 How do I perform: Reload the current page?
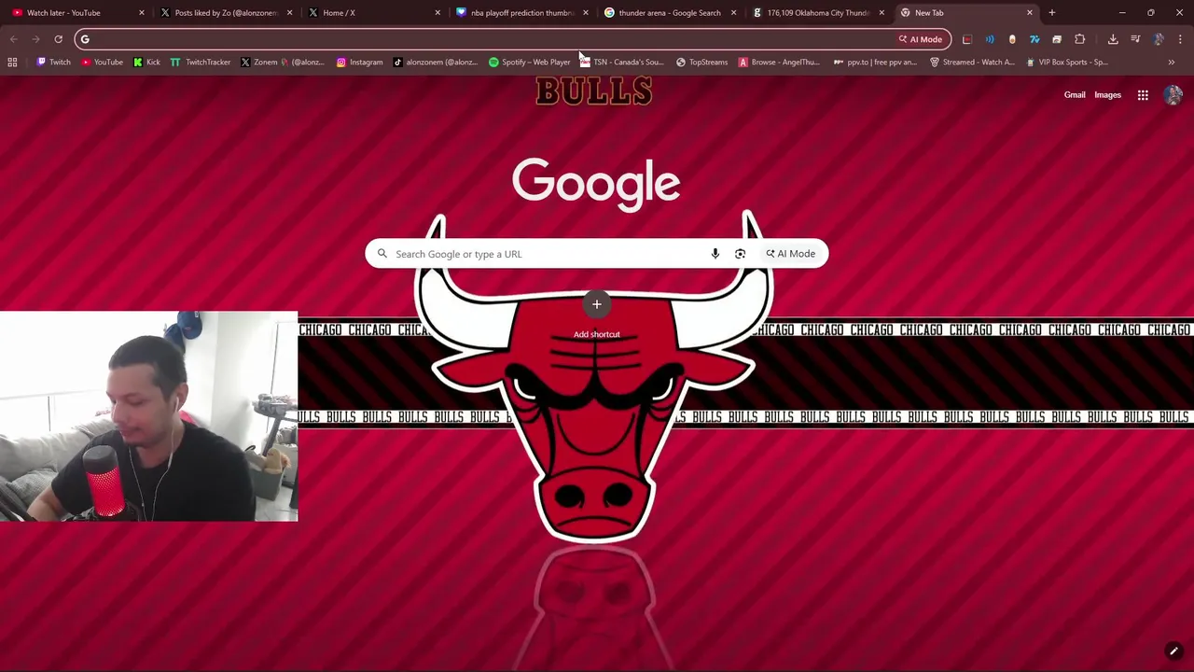tap(58, 39)
